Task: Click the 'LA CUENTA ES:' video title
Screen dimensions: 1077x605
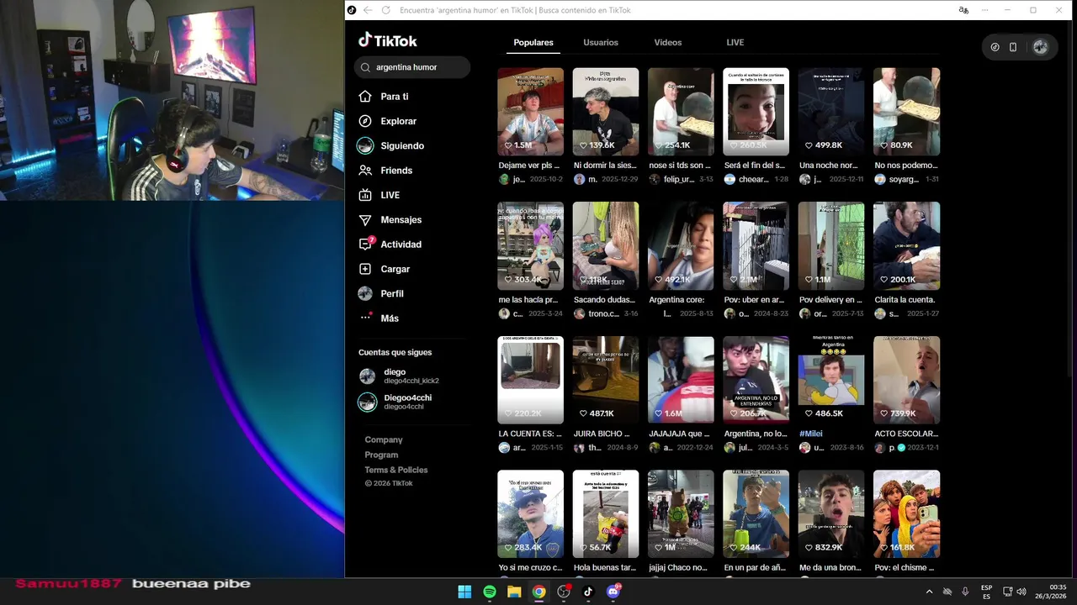Action: [530, 434]
